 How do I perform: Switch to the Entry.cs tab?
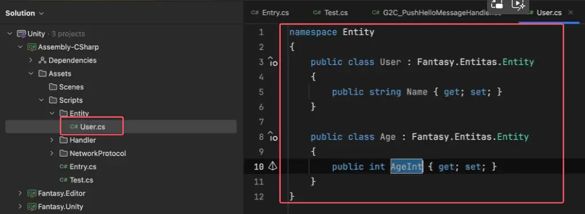pos(270,13)
